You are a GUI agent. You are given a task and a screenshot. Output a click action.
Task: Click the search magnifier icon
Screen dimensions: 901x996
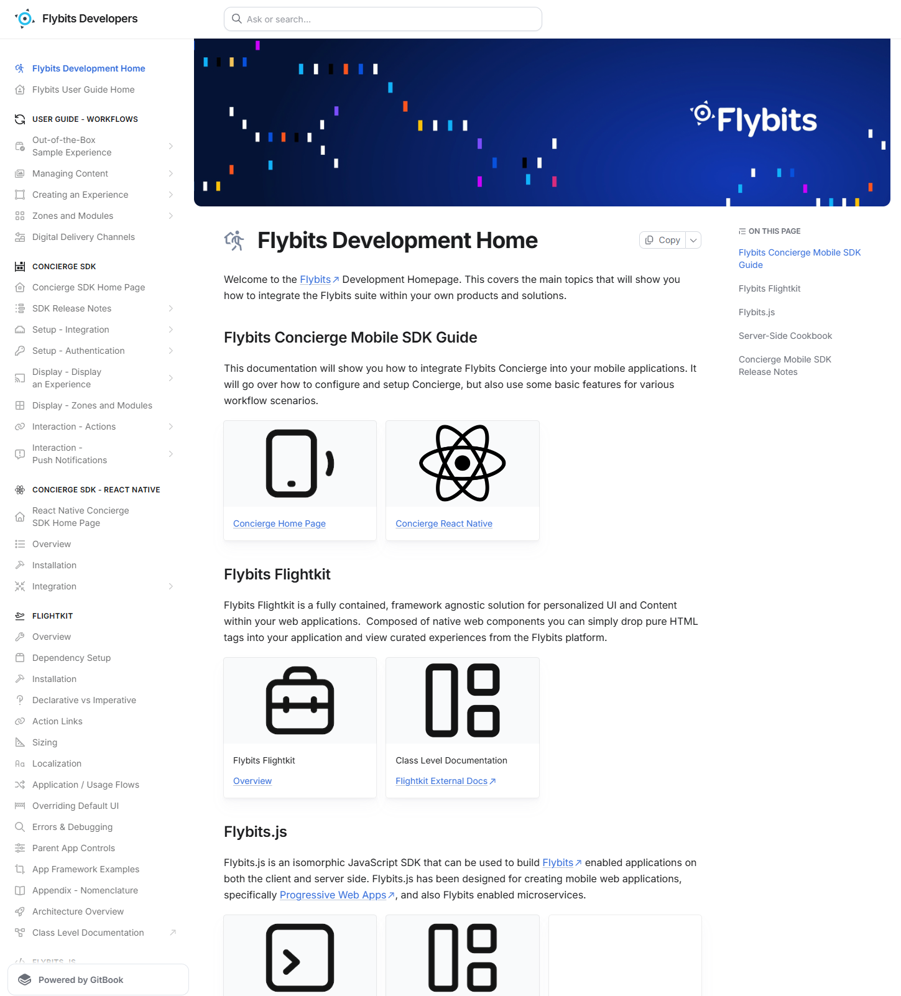[x=236, y=19]
